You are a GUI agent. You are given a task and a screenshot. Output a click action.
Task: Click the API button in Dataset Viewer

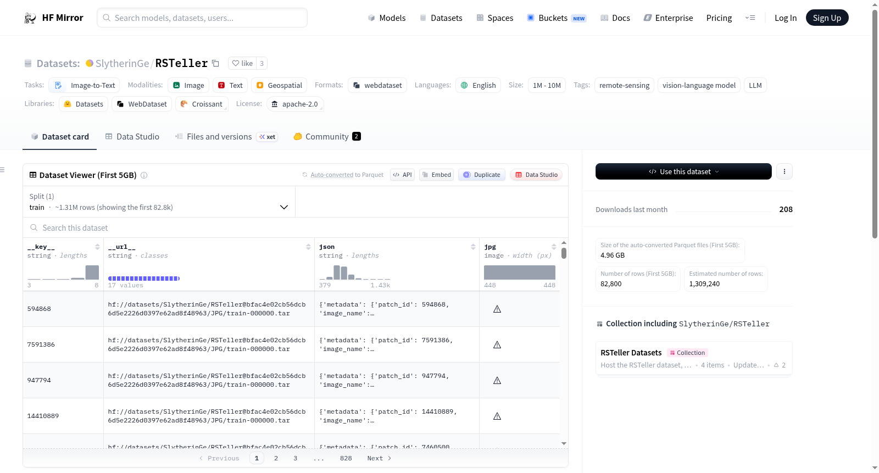(x=402, y=175)
